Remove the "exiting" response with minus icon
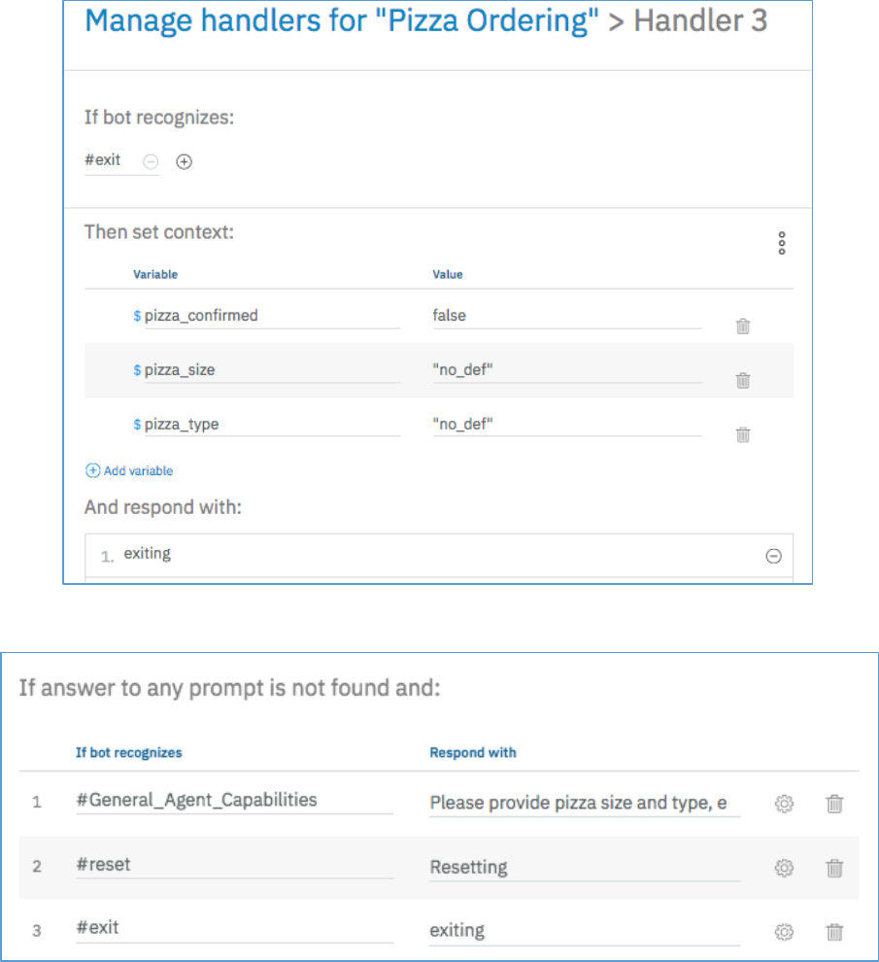 (x=773, y=557)
